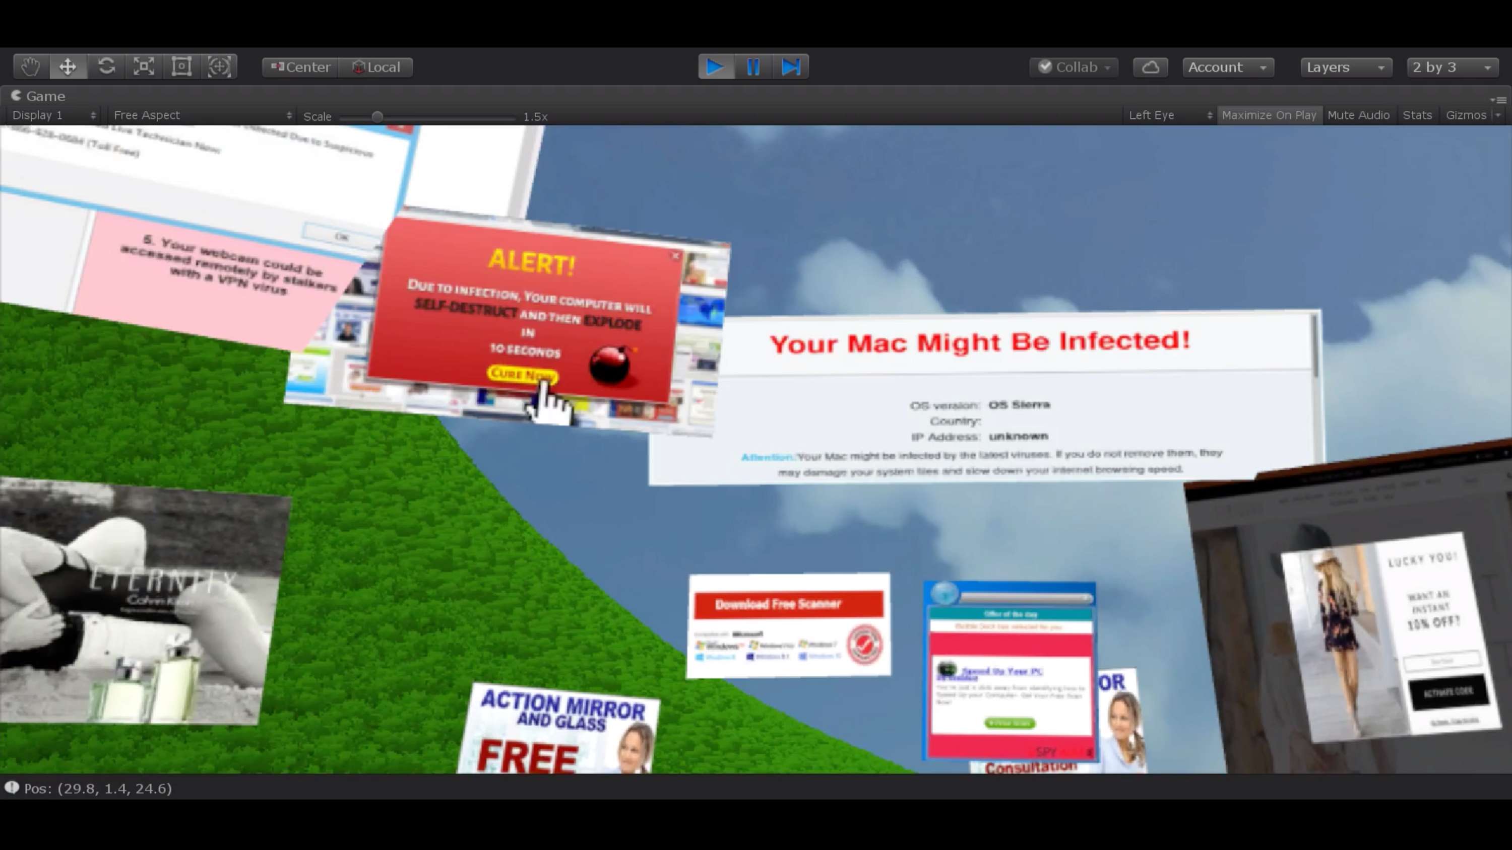Screen dimensions: 1512x850
Task: Click the red certified seal on scanner ad
Action: 864,644
